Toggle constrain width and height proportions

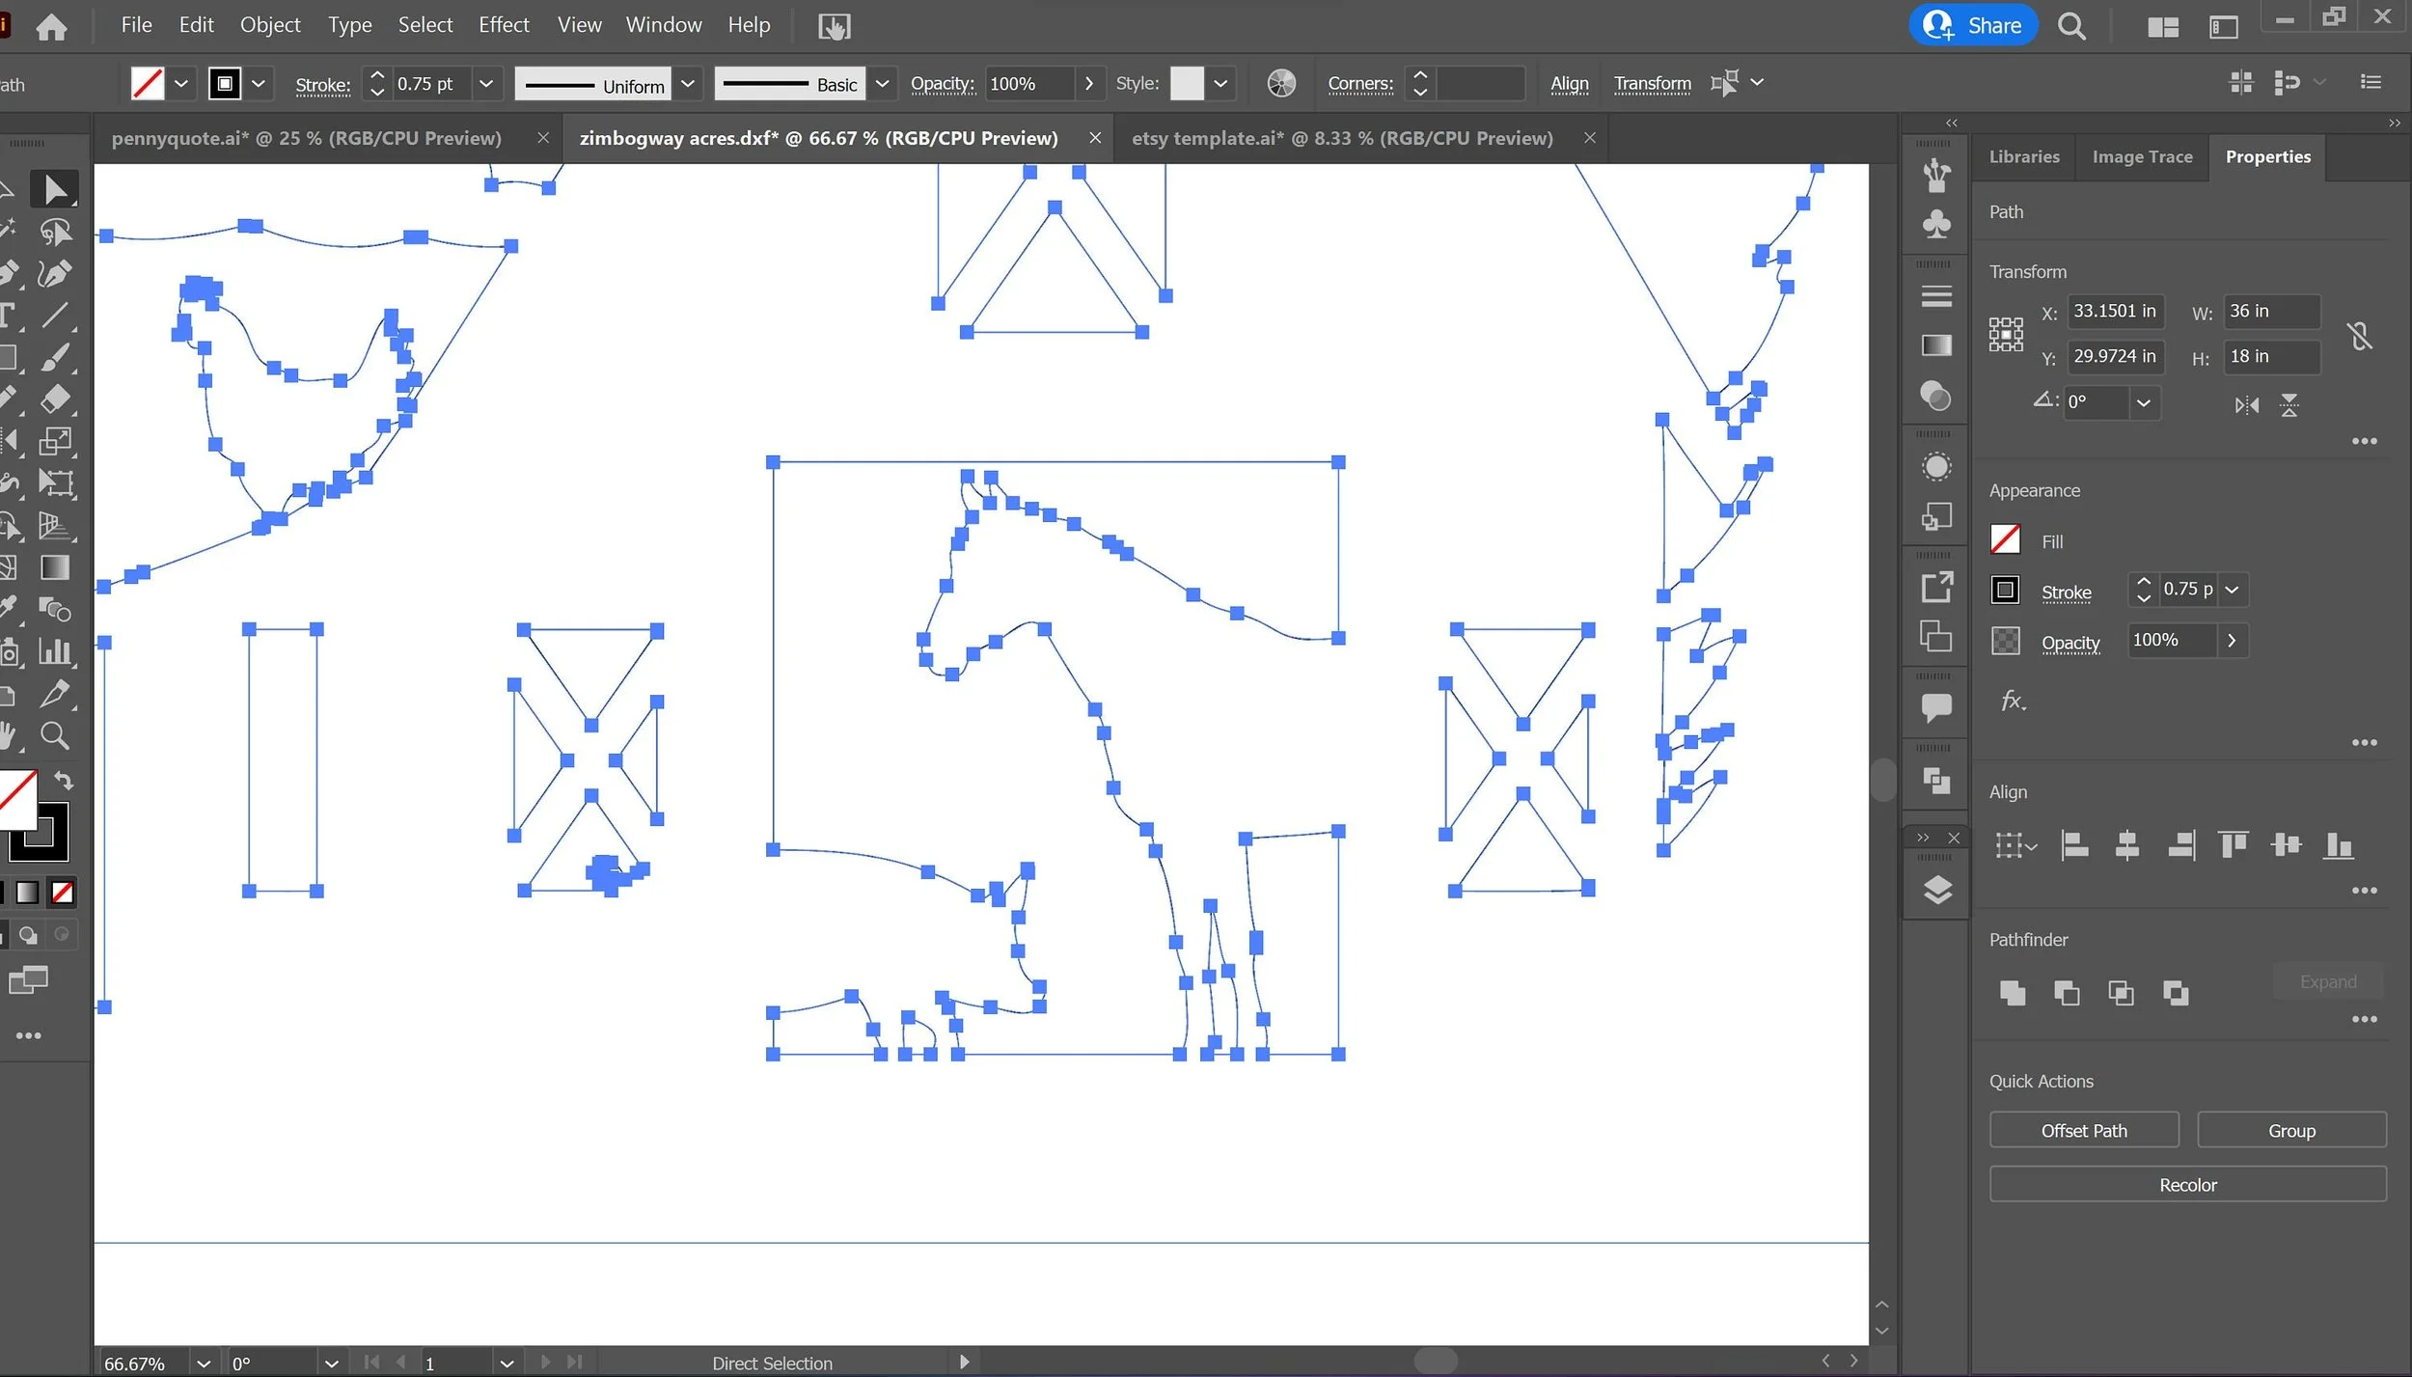pyautogui.click(x=2359, y=335)
